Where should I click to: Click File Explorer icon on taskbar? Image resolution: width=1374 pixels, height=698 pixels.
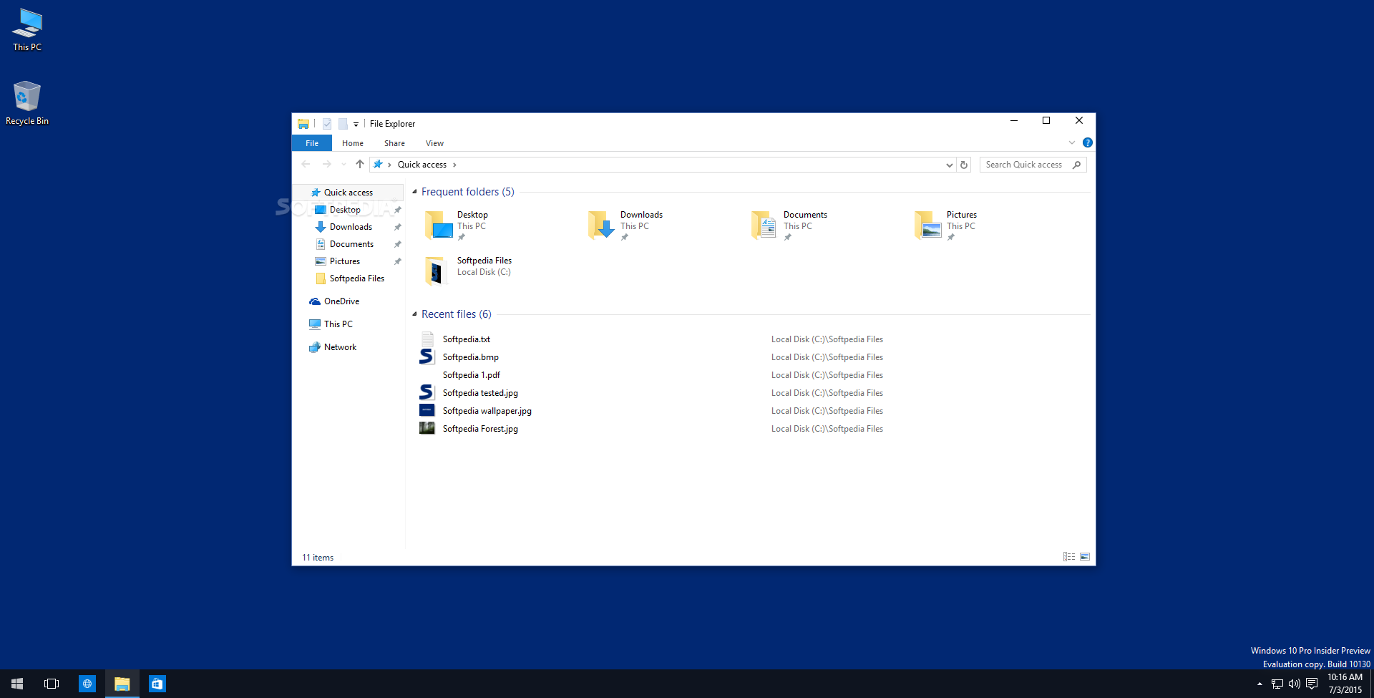point(122,684)
